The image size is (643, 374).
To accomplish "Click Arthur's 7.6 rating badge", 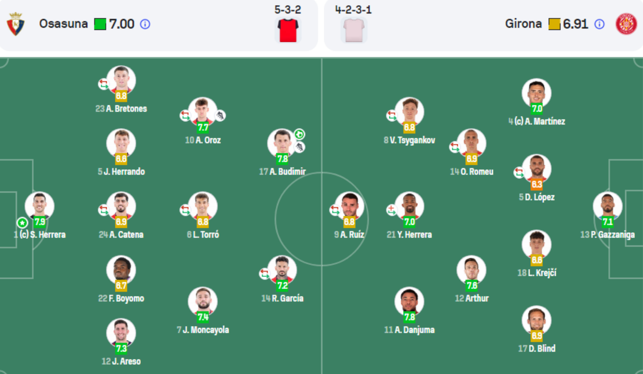I will 472,285.
